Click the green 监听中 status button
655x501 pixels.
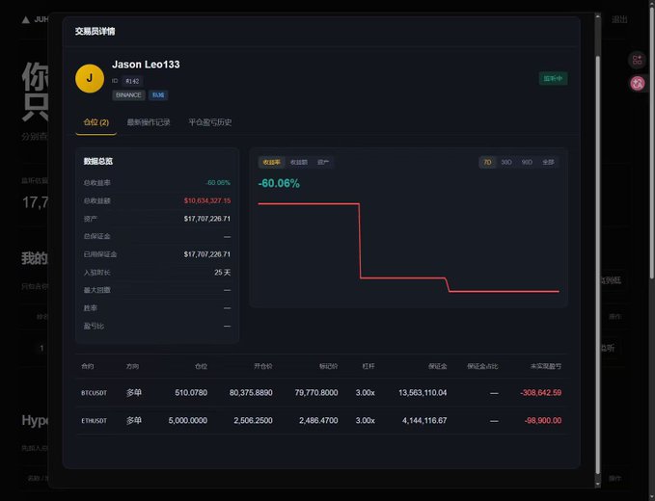click(553, 78)
